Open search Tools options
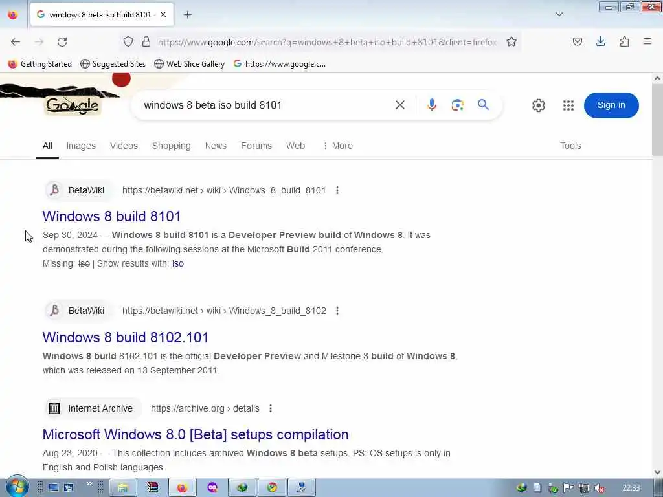 click(x=570, y=146)
